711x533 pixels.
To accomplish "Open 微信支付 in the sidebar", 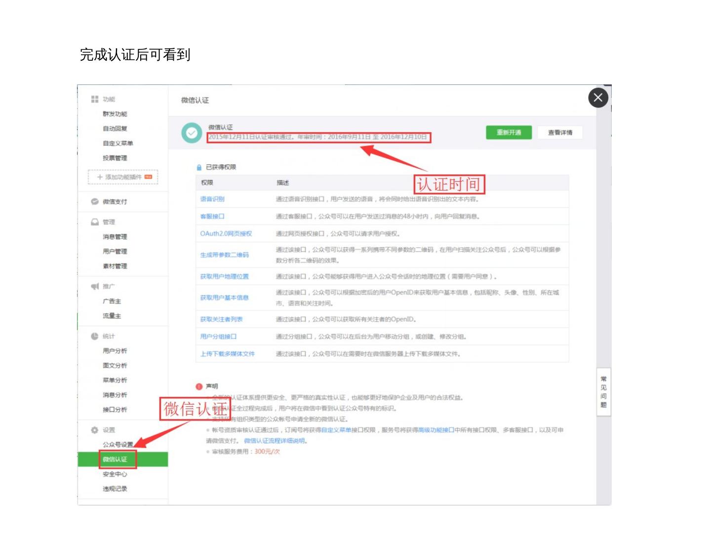I will coord(115,201).
